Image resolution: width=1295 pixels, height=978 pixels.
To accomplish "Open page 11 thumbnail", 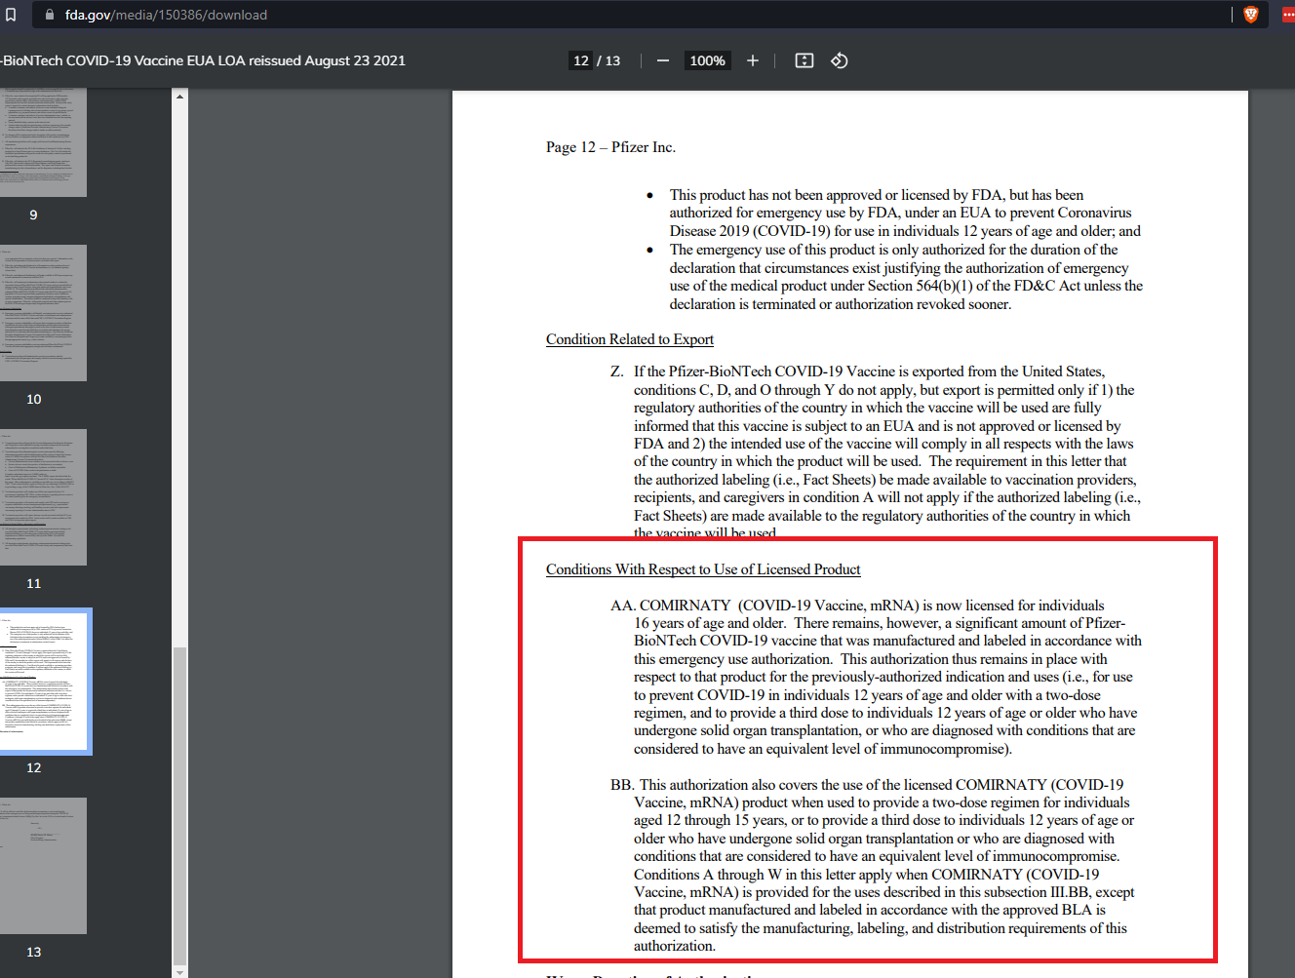I will click(43, 497).
